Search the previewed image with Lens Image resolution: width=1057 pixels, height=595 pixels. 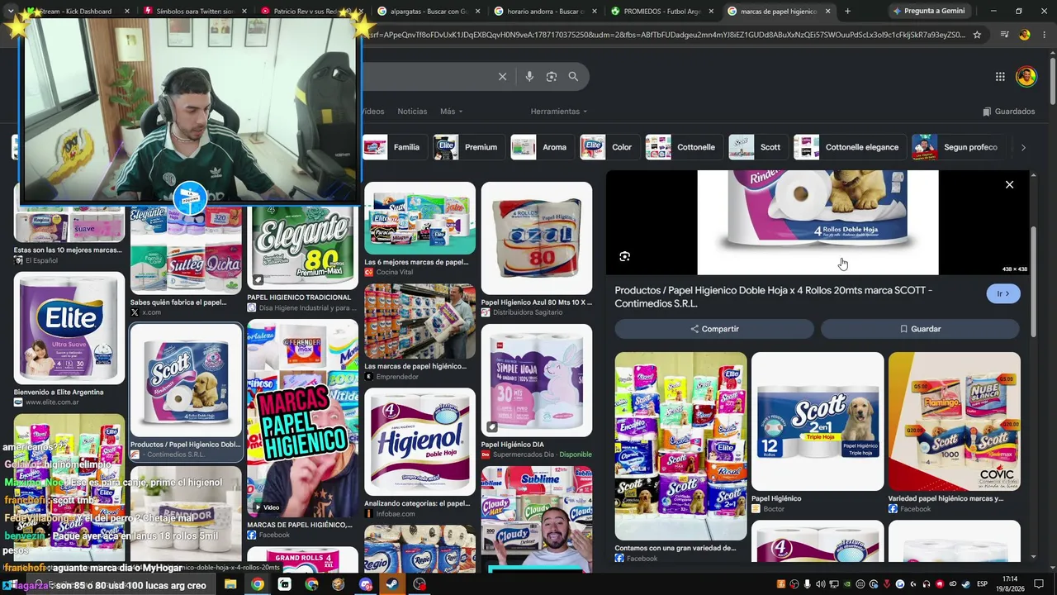coord(624,256)
